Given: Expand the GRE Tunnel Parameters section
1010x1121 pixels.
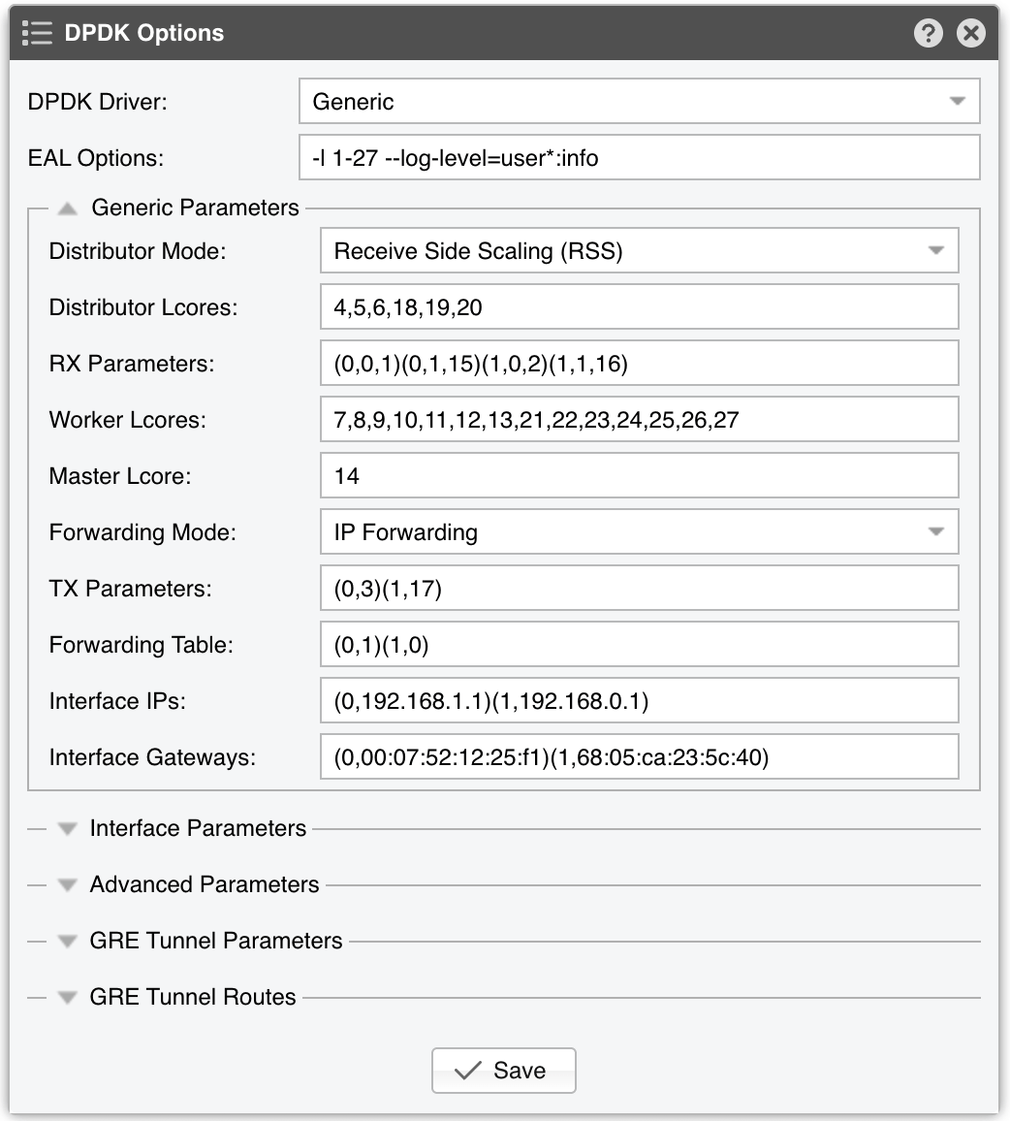Looking at the screenshot, I should [67, 941].
